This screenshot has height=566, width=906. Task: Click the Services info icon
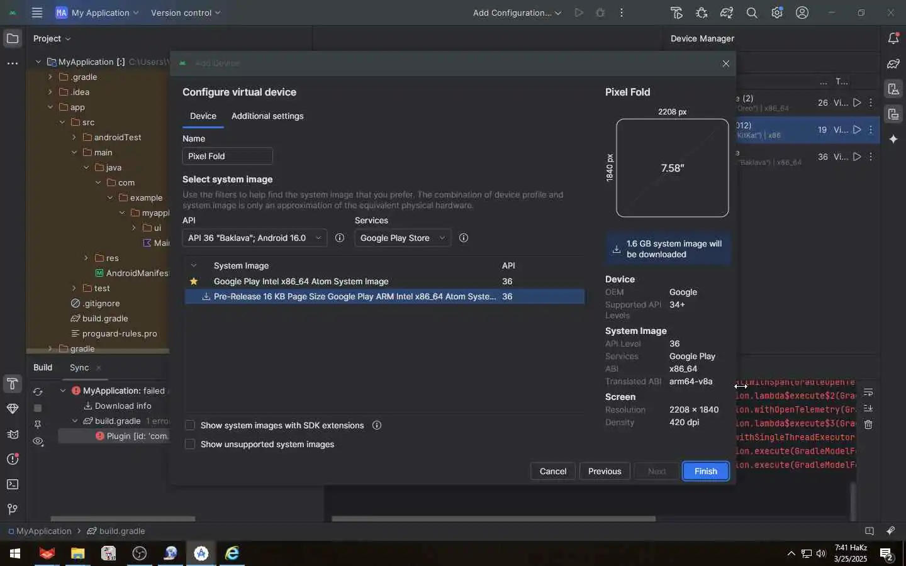click(464, 238)
